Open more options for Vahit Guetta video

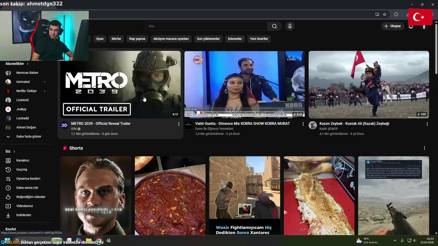coord(303,124)
